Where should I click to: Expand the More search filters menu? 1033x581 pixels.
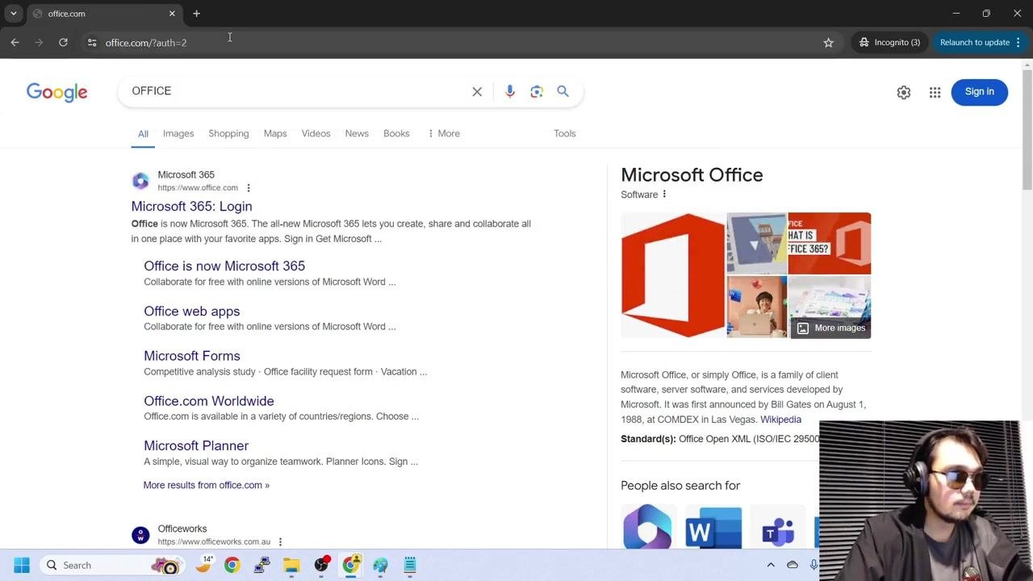click(443, 134)
